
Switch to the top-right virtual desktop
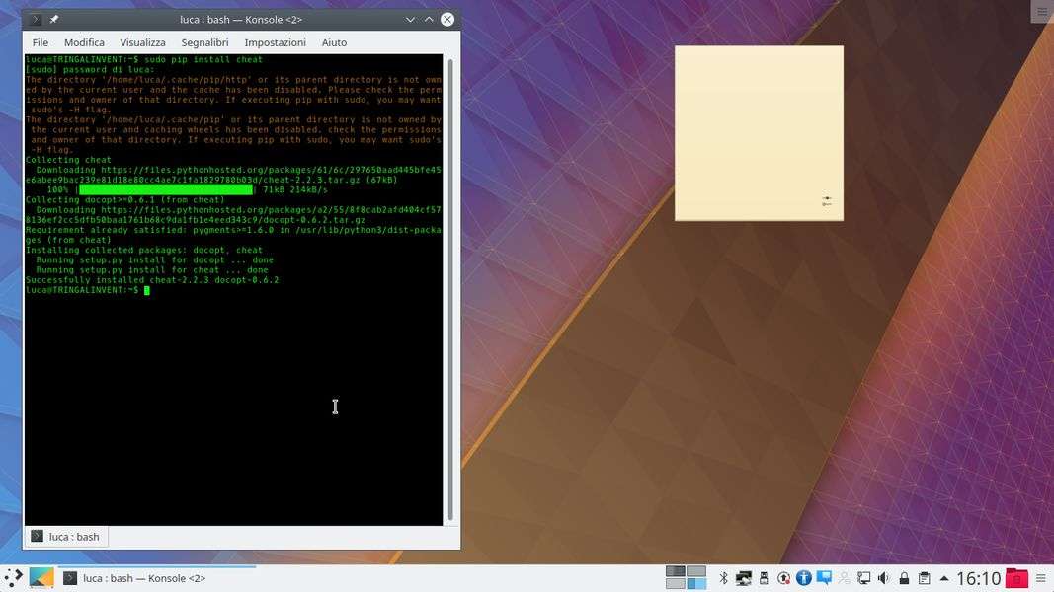pyautogui.click(x=696, y=571)
